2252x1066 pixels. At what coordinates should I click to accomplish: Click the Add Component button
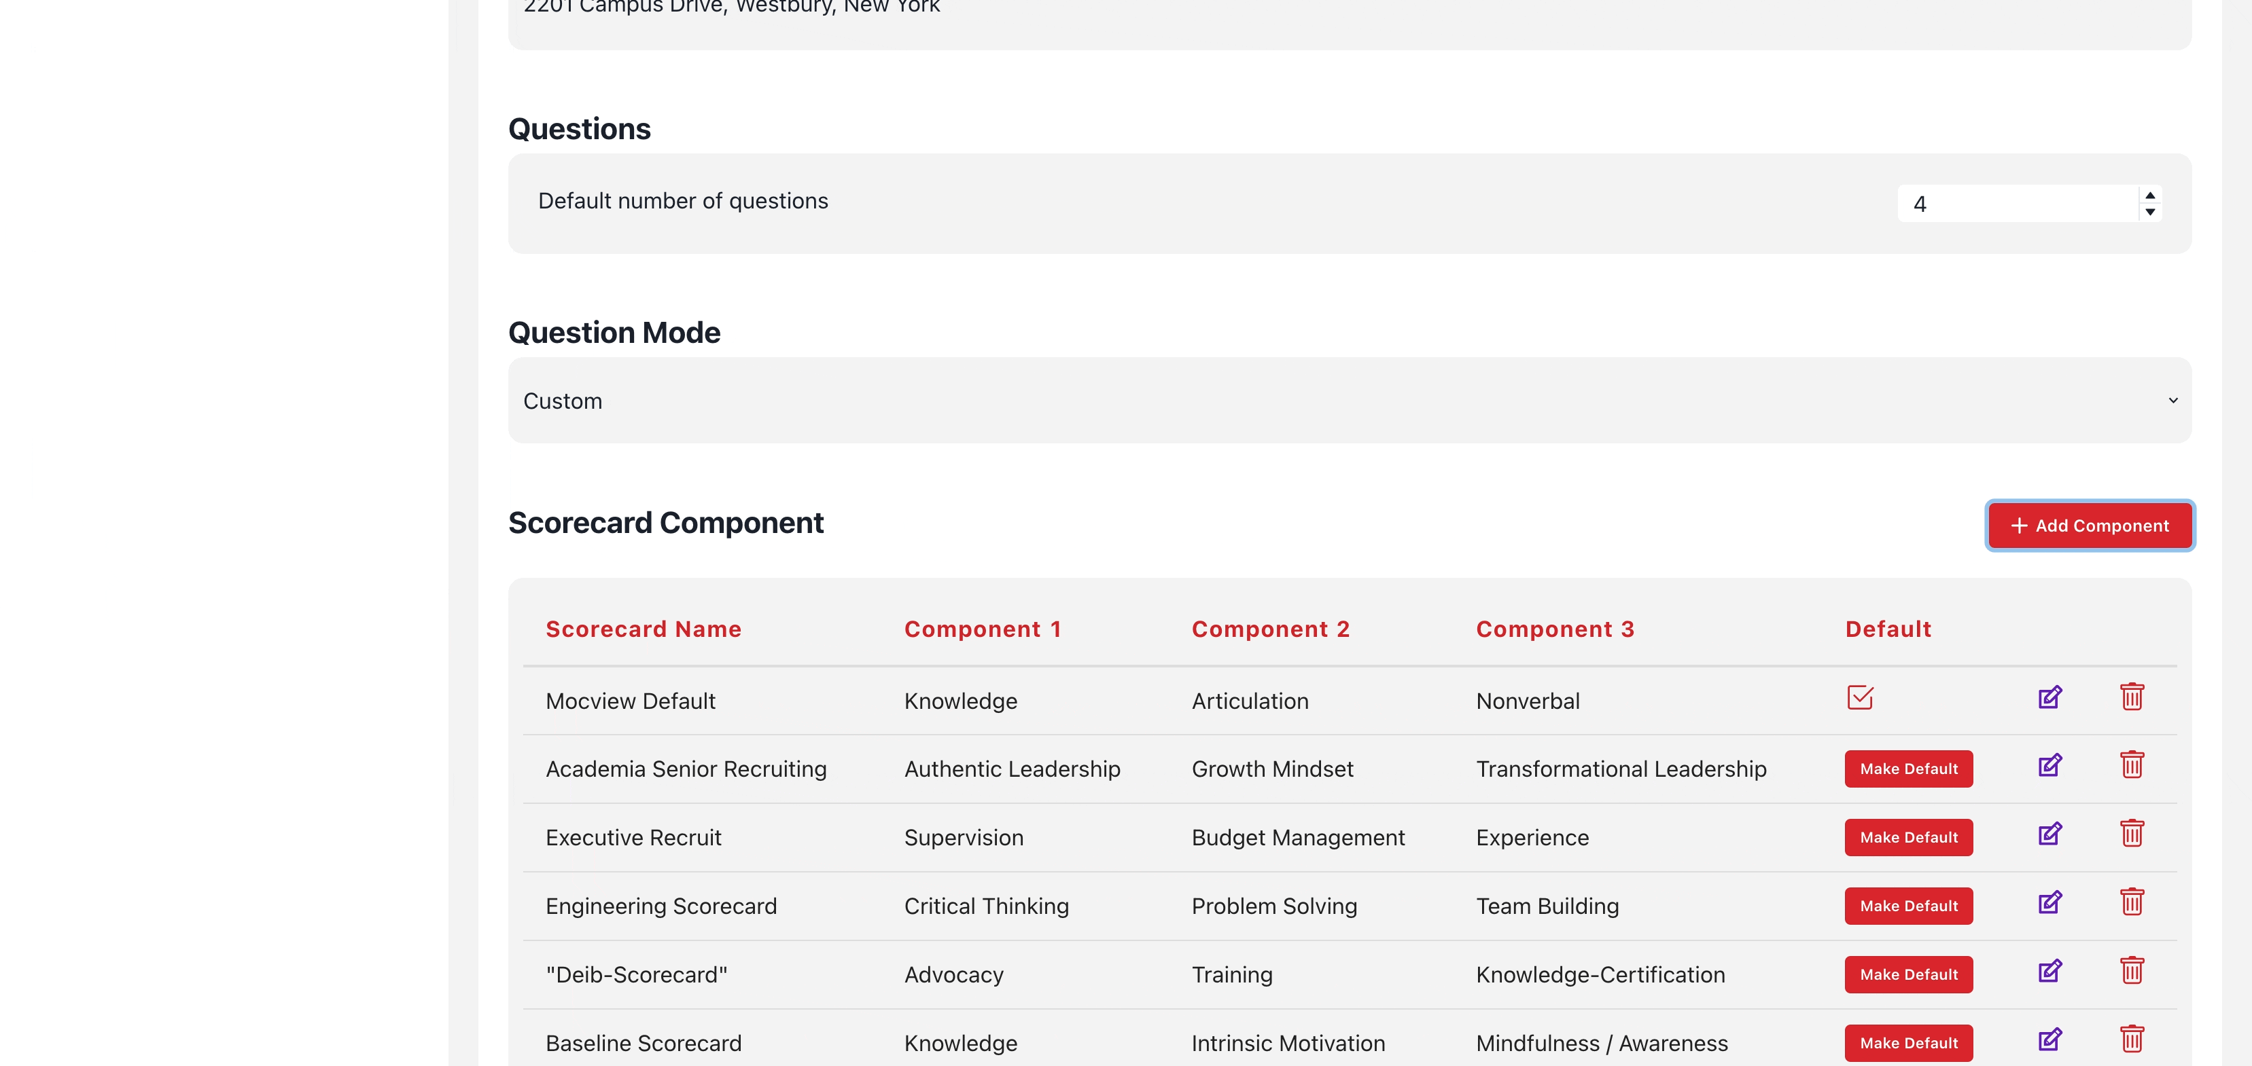(2090, 525)
